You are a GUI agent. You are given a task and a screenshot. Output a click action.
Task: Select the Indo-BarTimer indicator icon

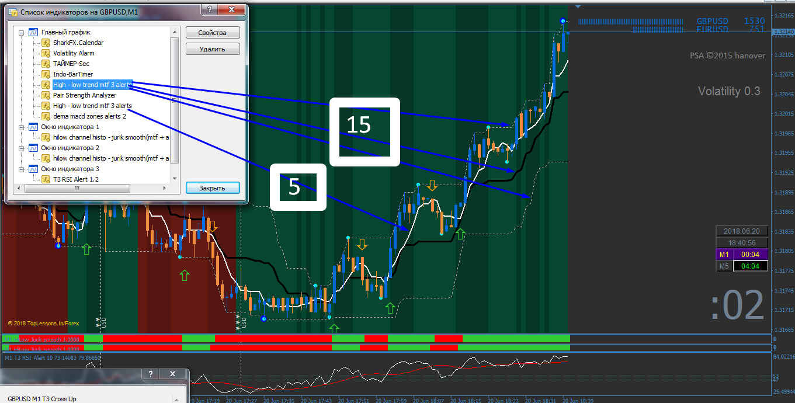point(46,74)
